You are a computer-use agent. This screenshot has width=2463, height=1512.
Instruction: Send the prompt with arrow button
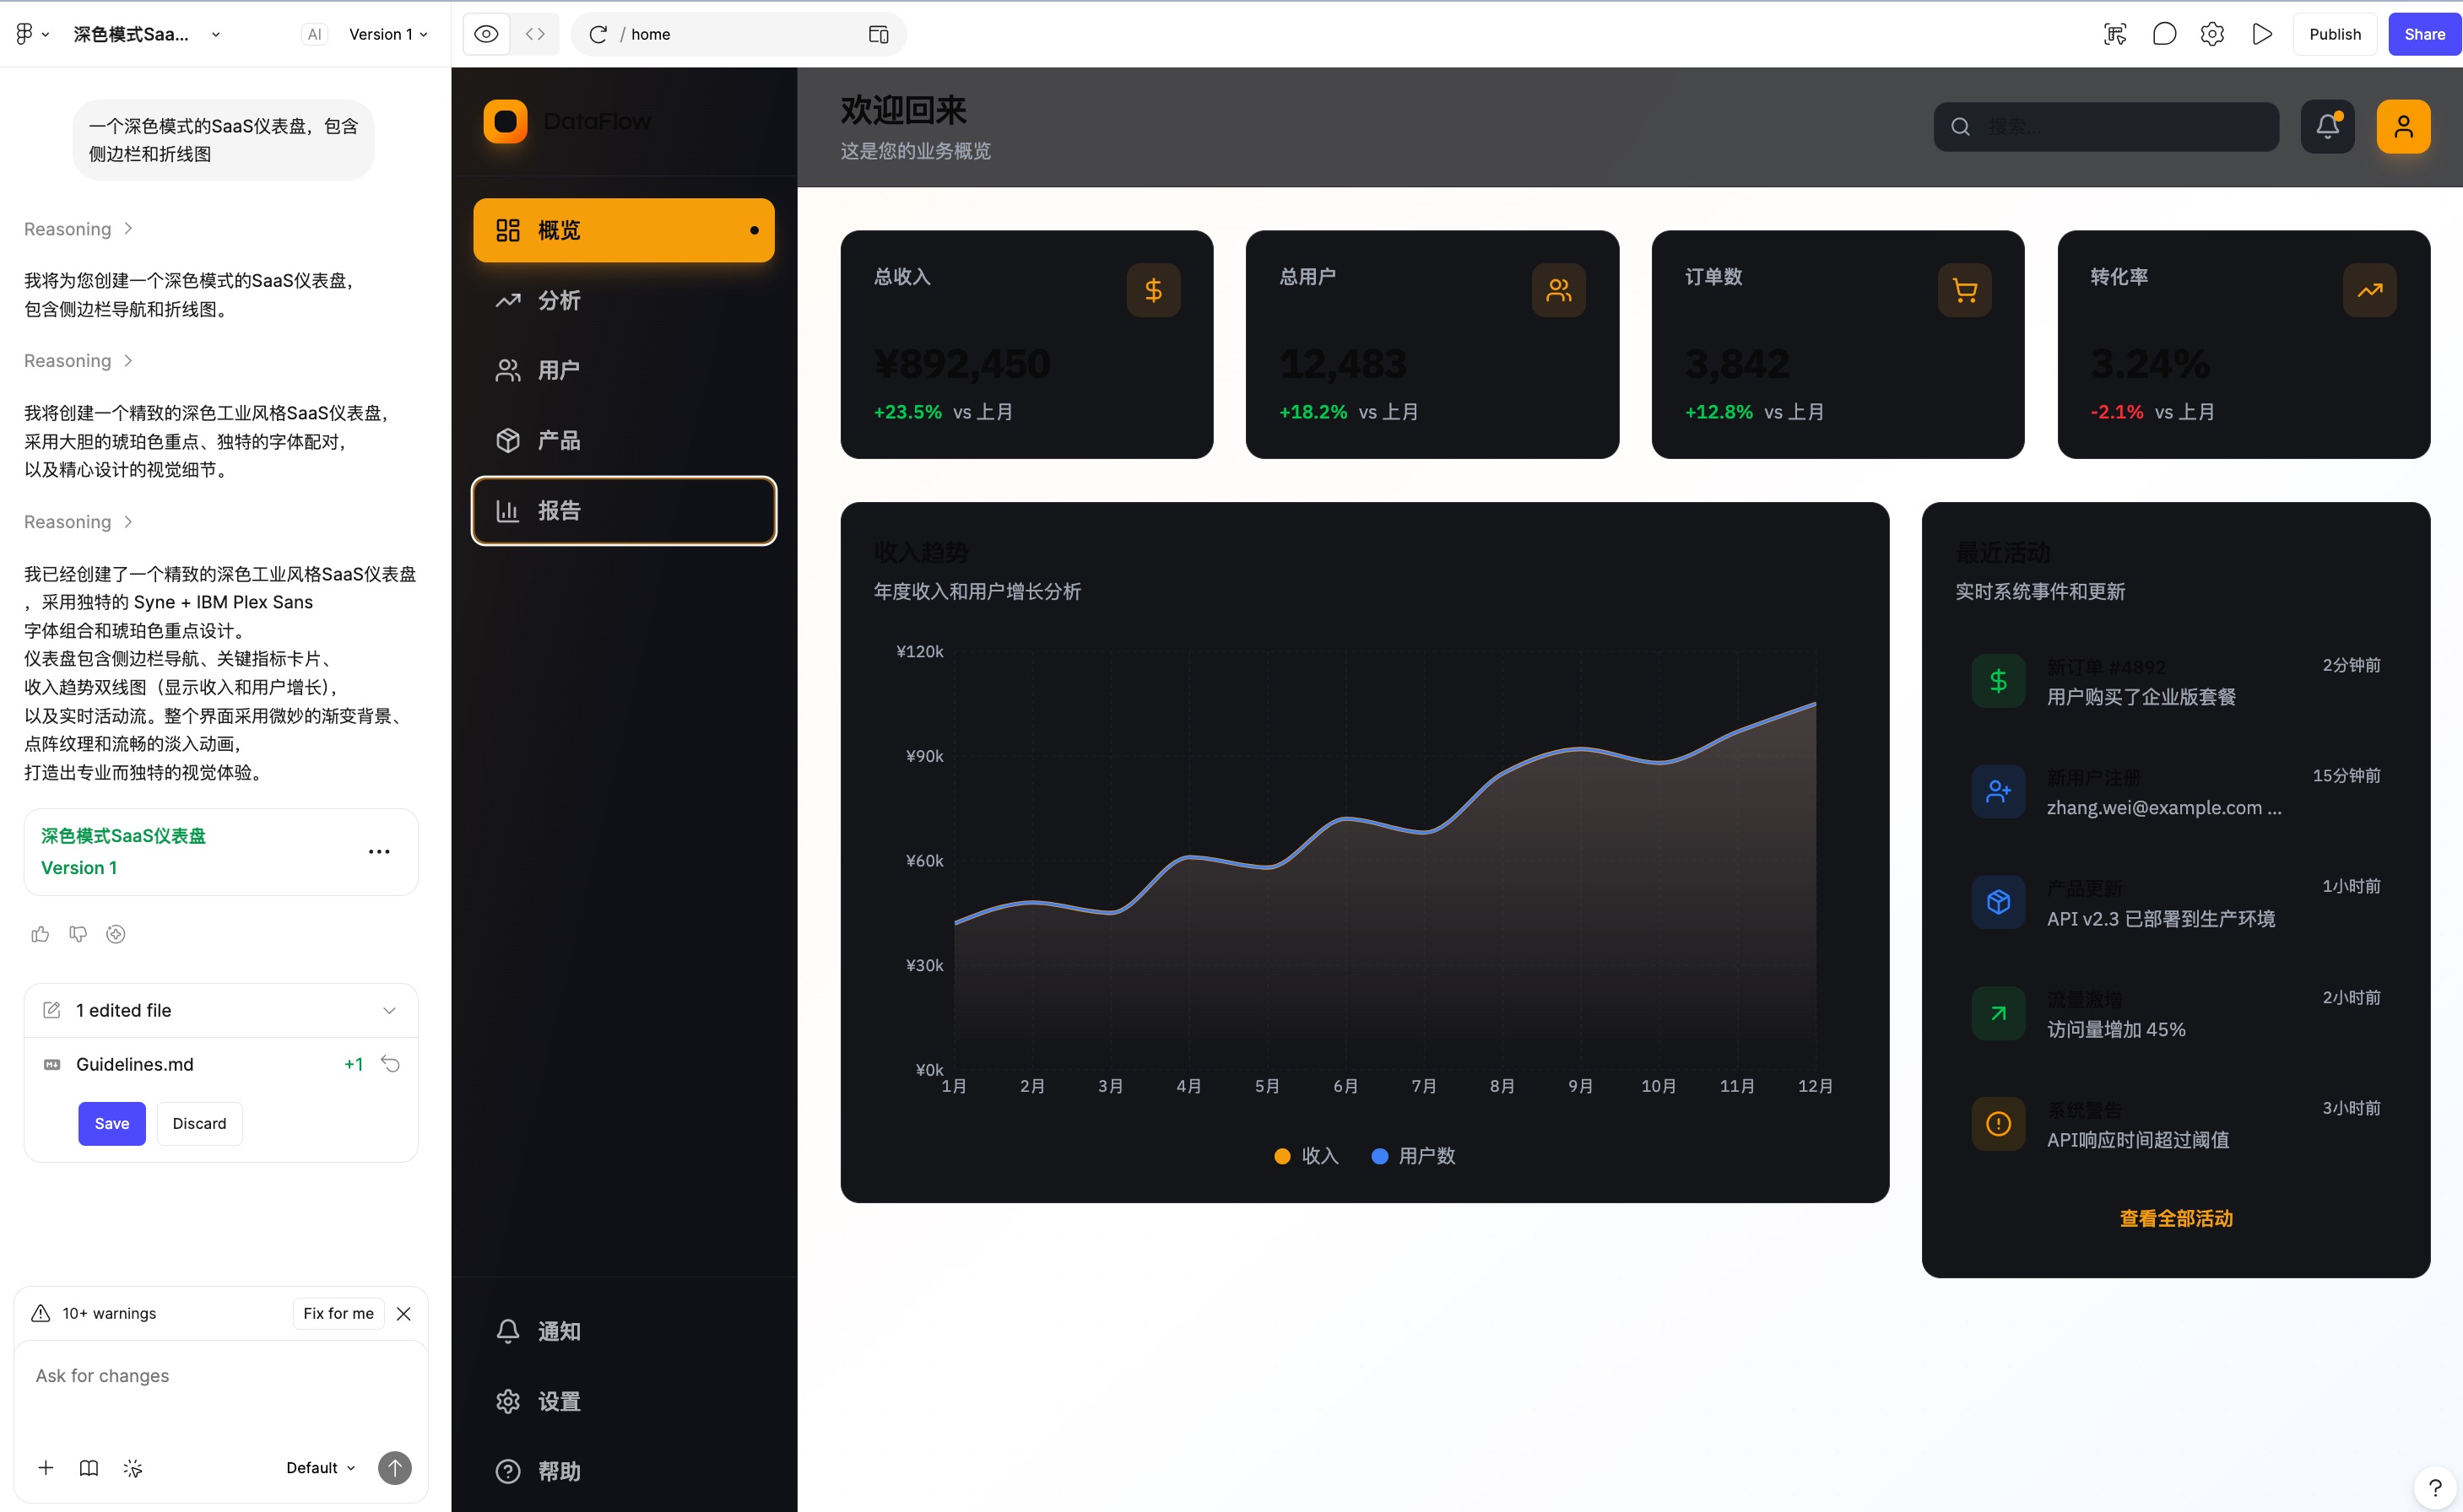pos(395,1467)
